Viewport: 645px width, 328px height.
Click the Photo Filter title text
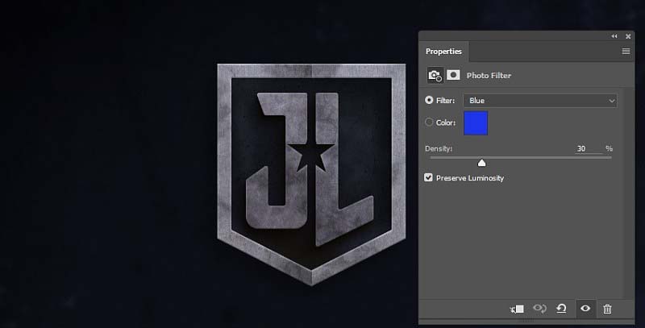pos(489,76)
